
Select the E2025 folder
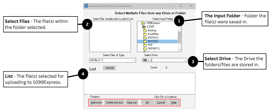tap(150, 27)
